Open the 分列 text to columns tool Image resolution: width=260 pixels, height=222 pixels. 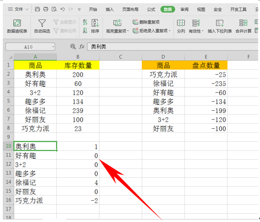pyautogui.click(x=181, y=26)
